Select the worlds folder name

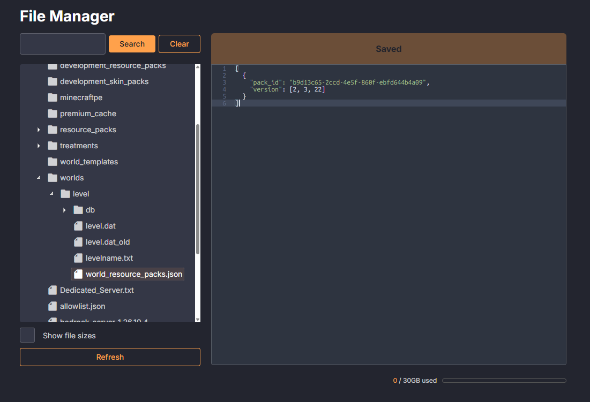pyautogui.click(x=72, y=178)
